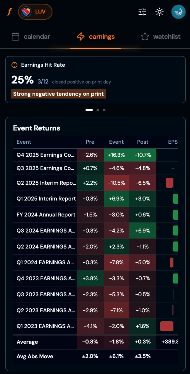This screenshot has width=190, height=374.
Task: Toggle light mode with the sun icon
Action: [x=159, y=12]
